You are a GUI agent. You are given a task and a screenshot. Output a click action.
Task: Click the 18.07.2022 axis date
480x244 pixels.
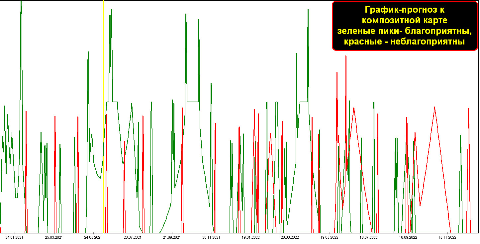[368, 237]
